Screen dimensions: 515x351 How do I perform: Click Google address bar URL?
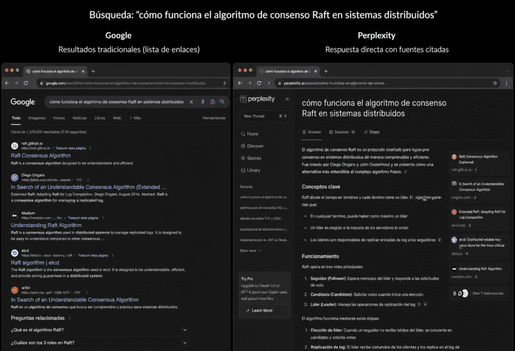[126, 83]
